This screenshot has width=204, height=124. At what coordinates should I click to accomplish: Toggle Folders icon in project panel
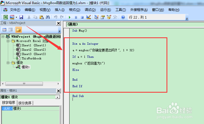coord(18,30)
